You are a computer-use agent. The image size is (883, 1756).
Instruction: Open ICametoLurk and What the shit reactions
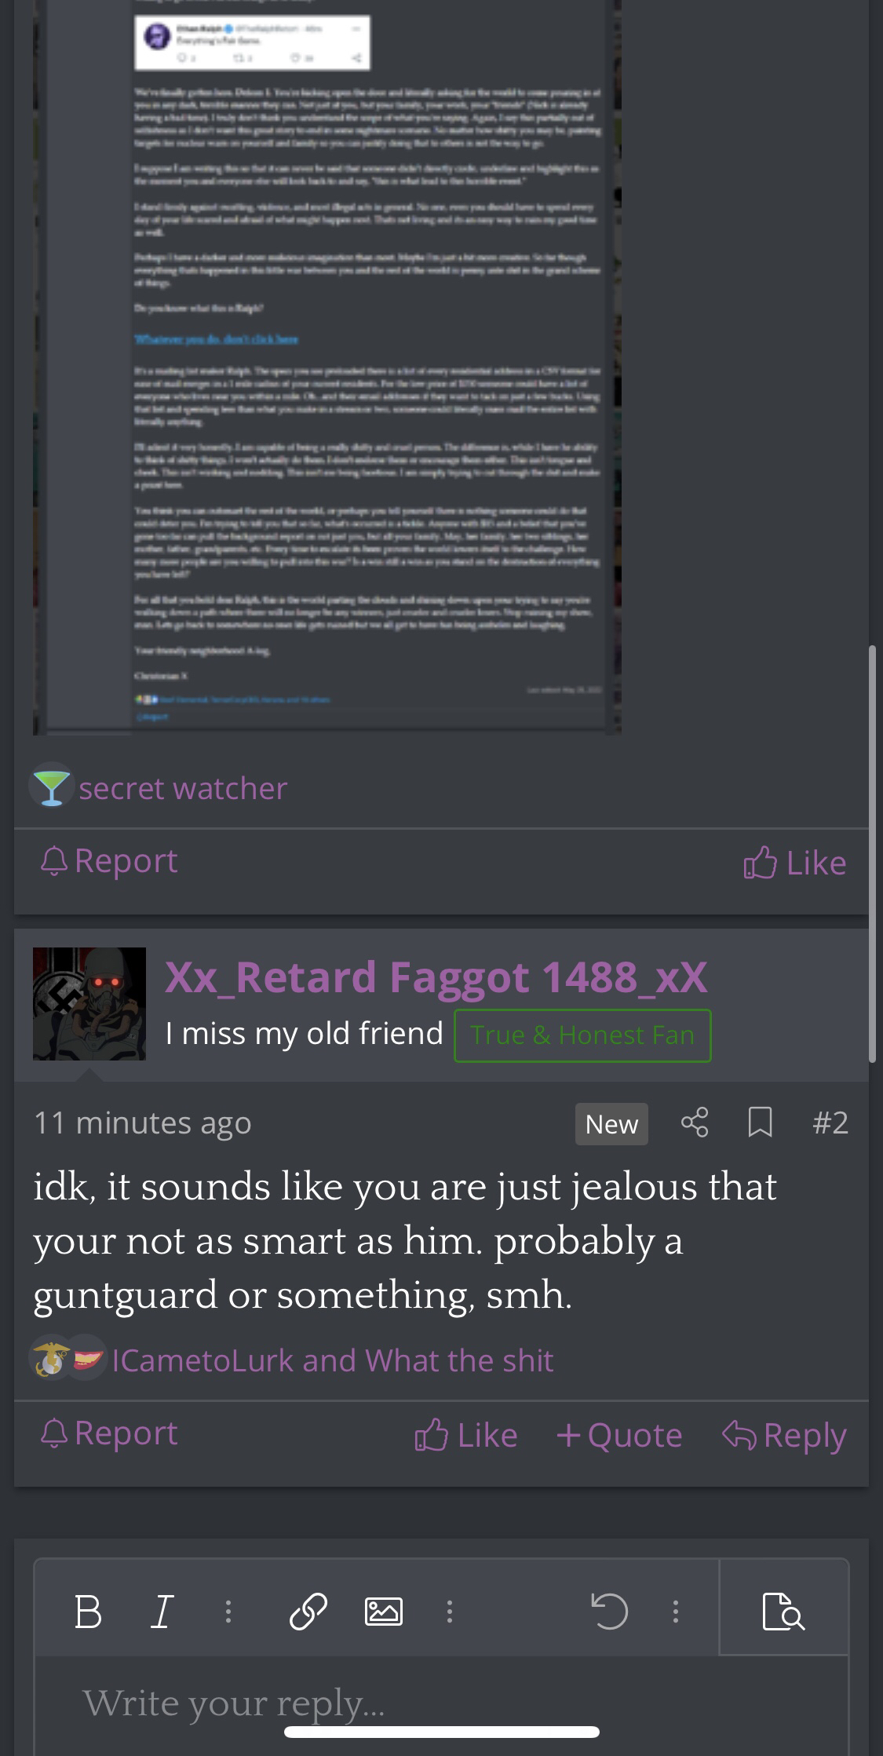[332, 1360]
